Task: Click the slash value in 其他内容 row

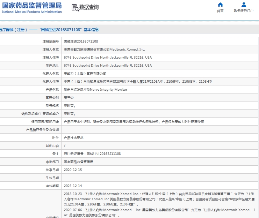Action: click(65, 146)
